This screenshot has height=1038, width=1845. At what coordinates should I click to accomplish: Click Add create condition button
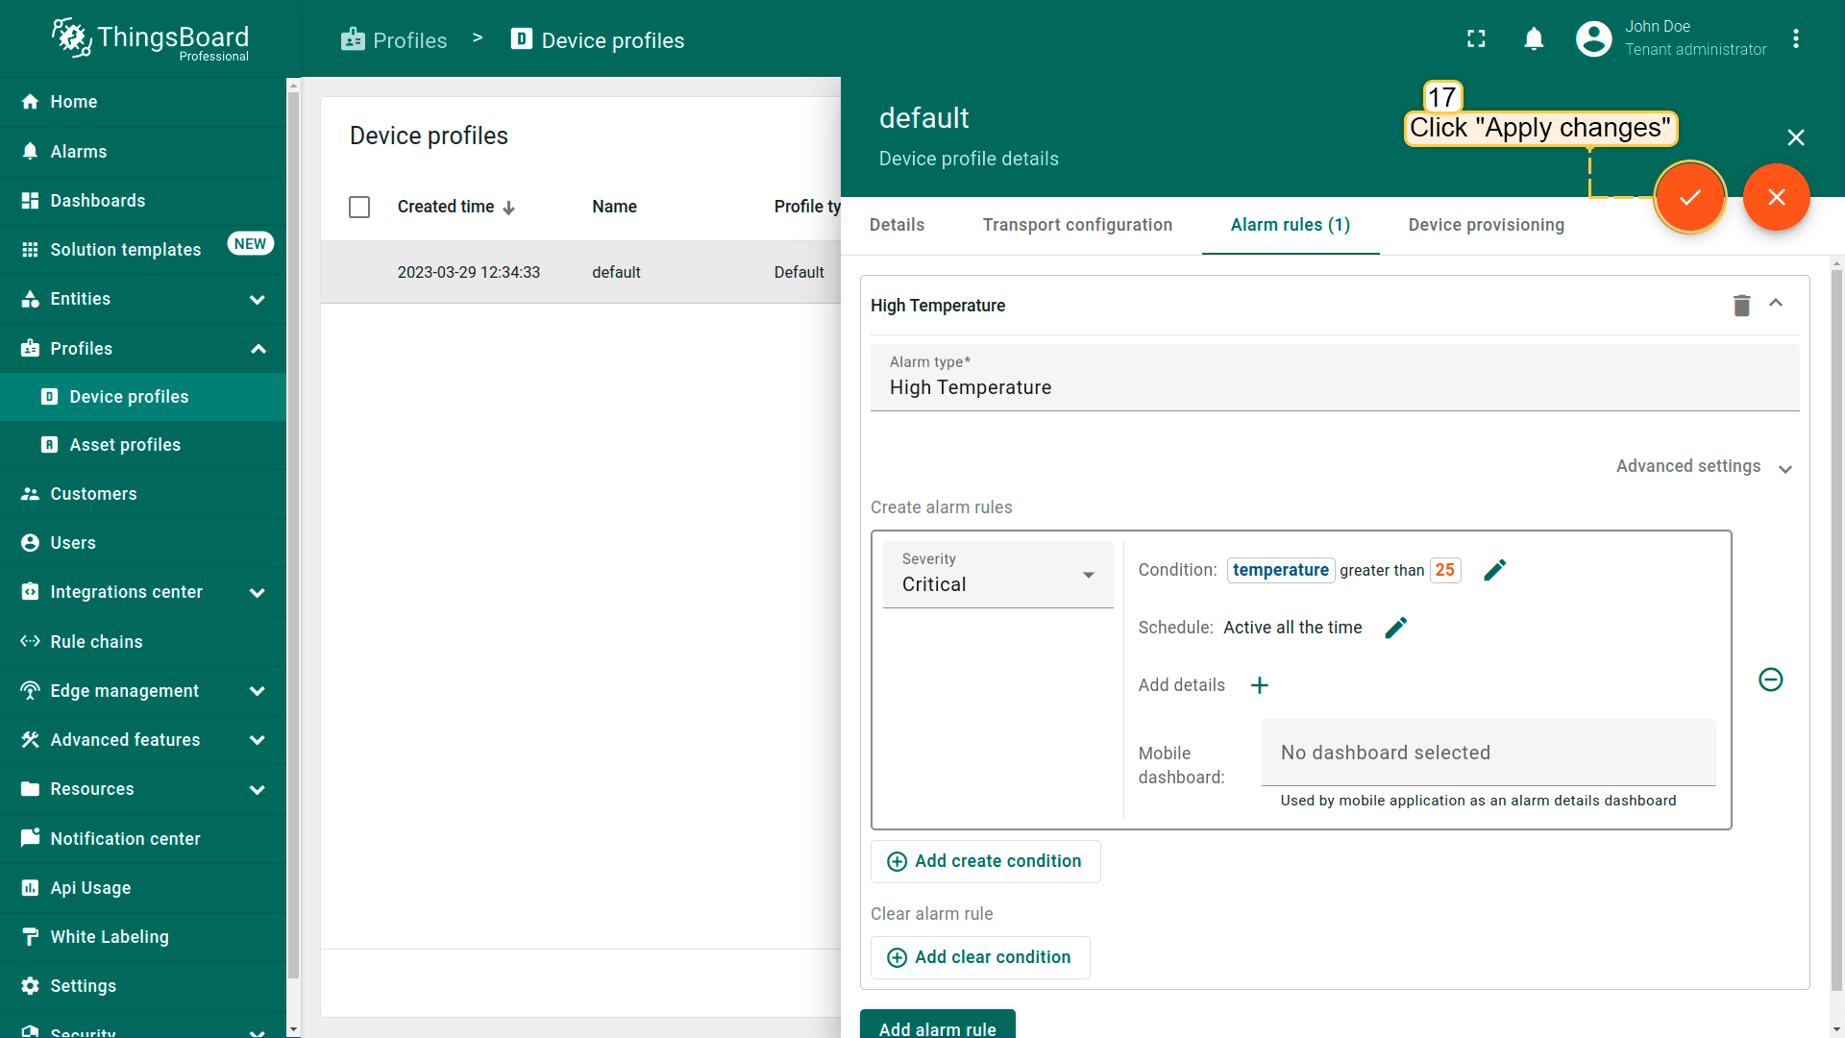pyautogui.click(x=985, y=861)
